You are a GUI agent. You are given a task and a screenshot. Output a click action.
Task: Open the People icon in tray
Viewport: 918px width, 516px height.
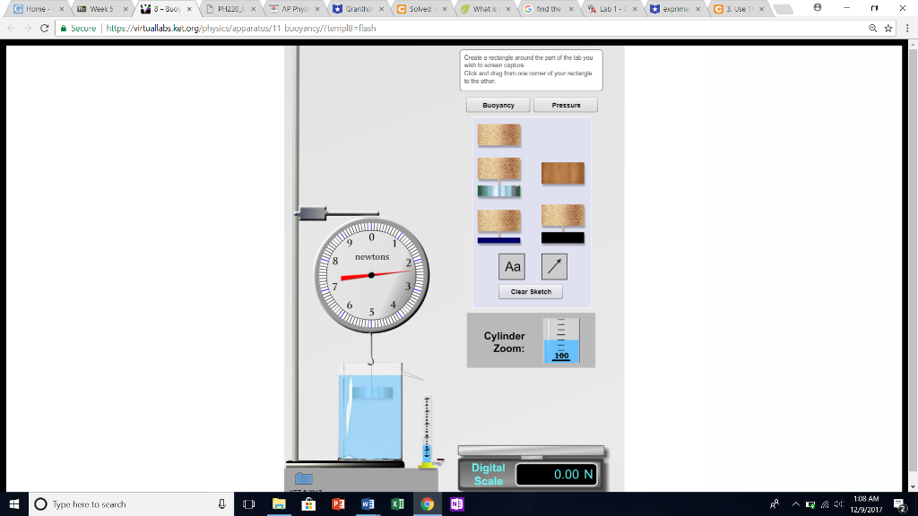774,503
